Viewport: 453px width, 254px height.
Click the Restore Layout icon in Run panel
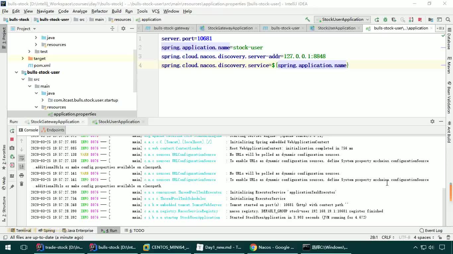(12, 176)
